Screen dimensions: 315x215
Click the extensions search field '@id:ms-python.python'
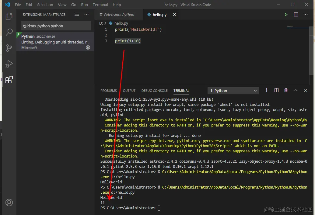tap(56, 26)
